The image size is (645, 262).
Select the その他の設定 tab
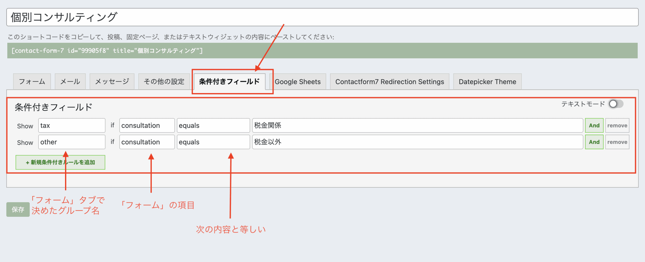click(164, 82)
